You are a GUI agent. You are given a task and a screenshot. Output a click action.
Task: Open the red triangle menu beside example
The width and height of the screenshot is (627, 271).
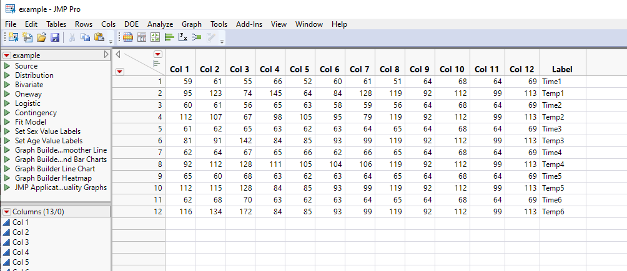[7, 55]
